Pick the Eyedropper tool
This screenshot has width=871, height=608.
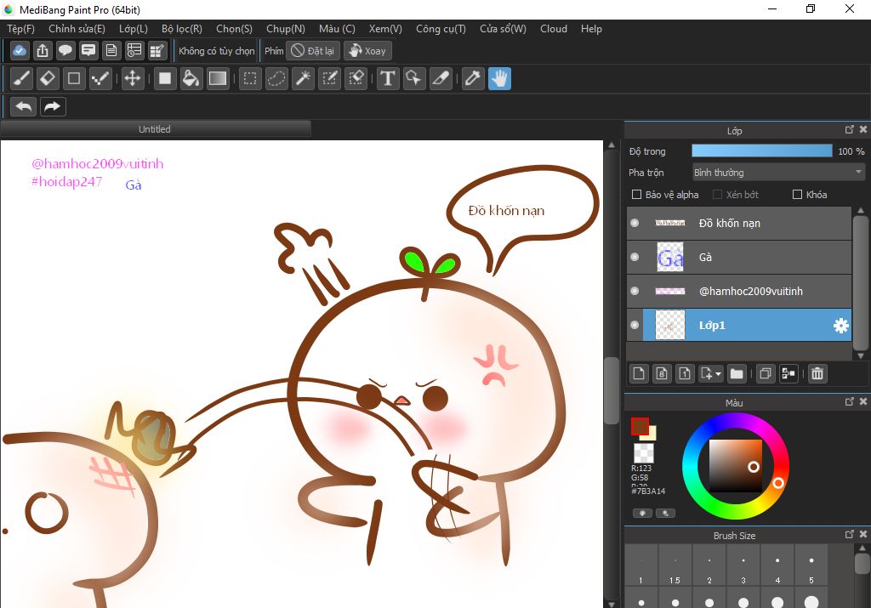472,79
